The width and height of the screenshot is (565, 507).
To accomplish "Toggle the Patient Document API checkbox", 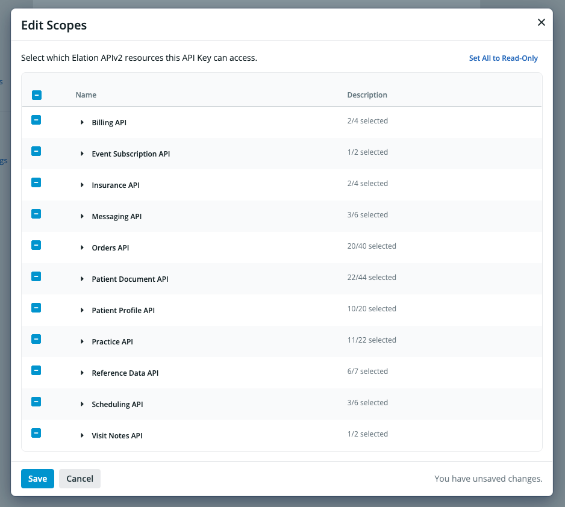I will [x=36, y=276].
